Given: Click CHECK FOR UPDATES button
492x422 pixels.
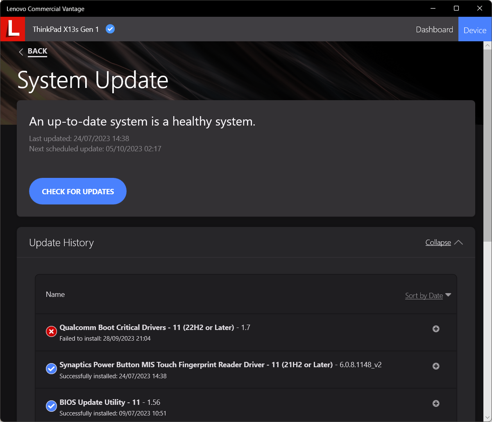Looking at the screenshot, I should pyautogui.click(x=78, y=191).
